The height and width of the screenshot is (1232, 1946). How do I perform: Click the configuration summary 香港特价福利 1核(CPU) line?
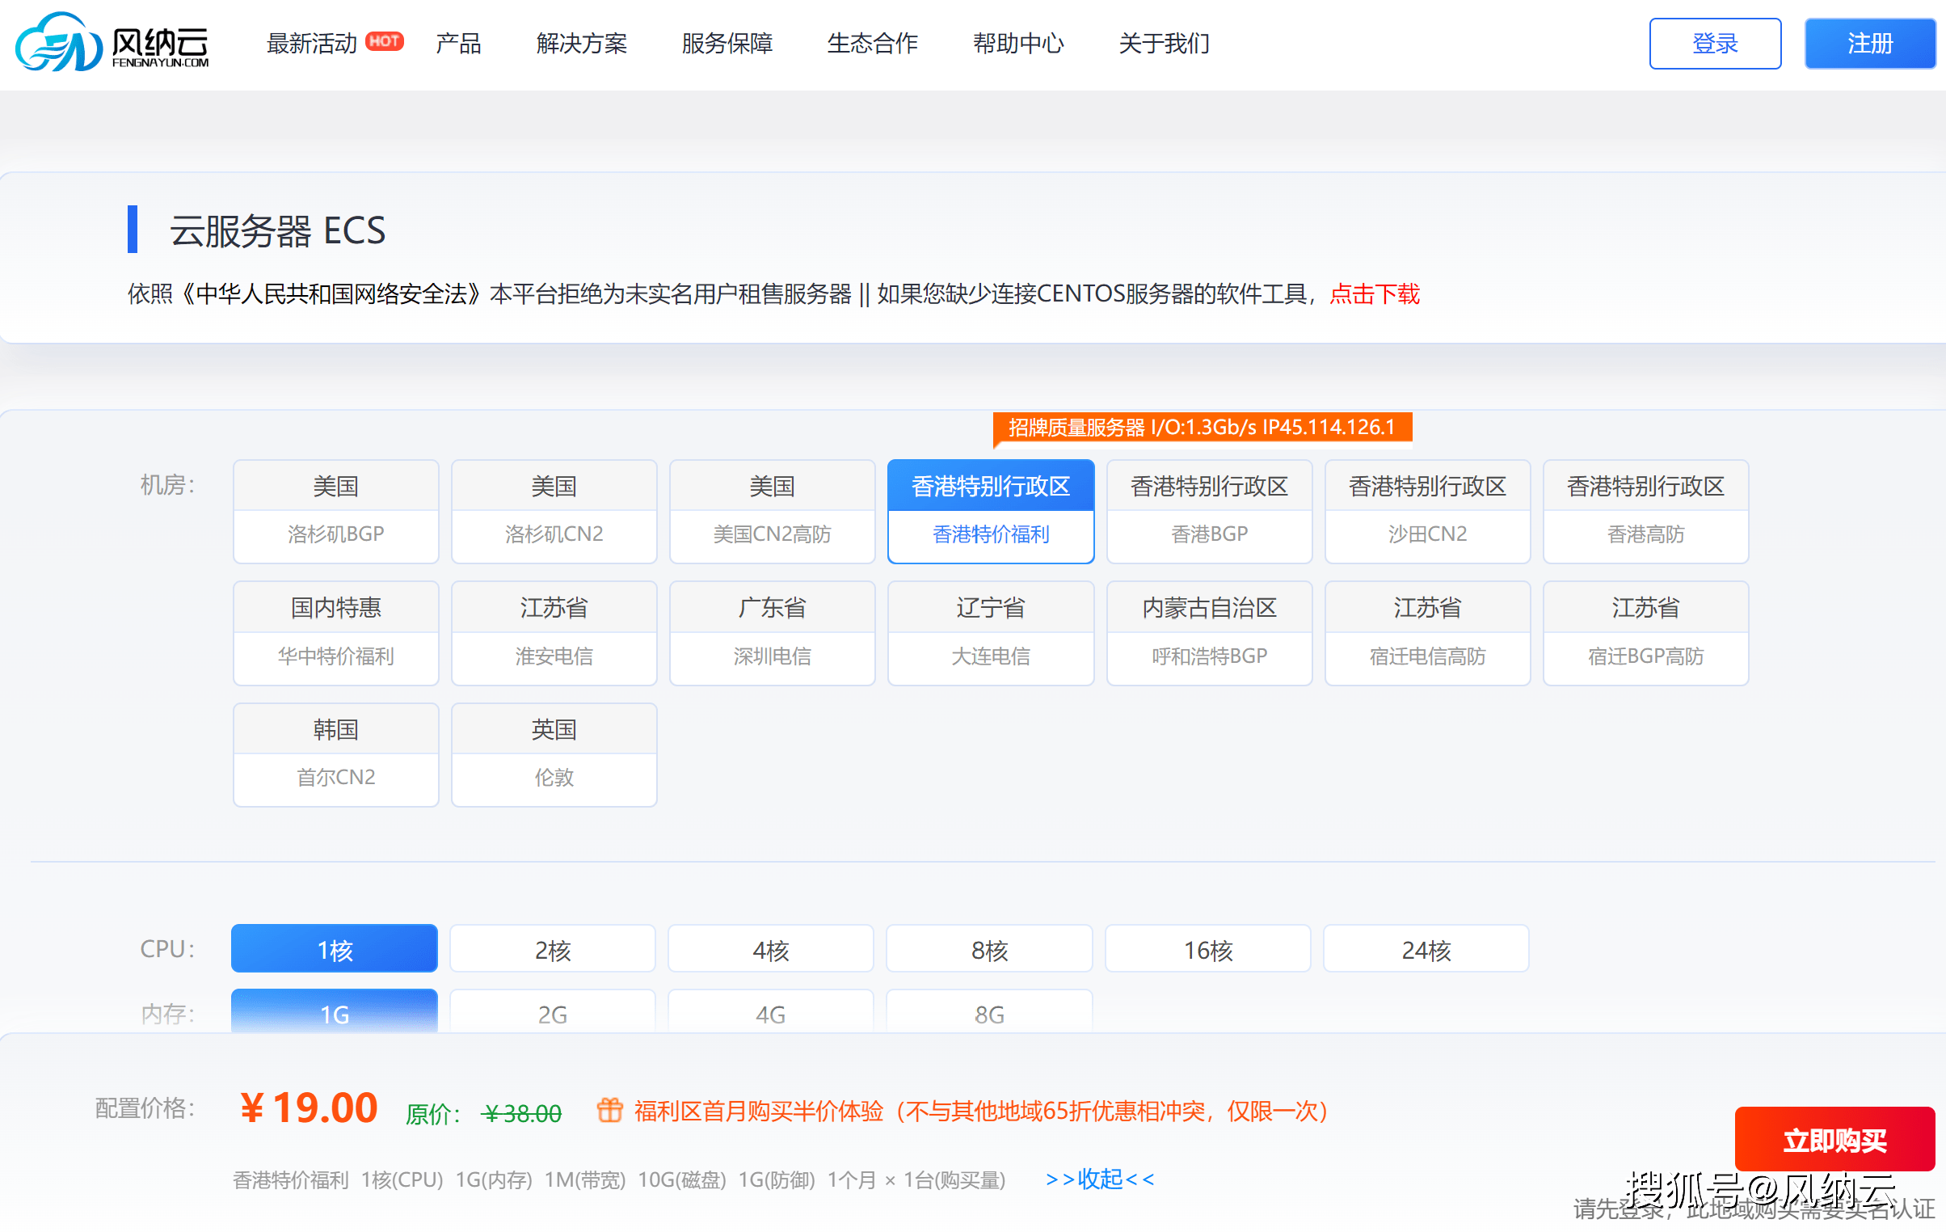(619, 1180)
